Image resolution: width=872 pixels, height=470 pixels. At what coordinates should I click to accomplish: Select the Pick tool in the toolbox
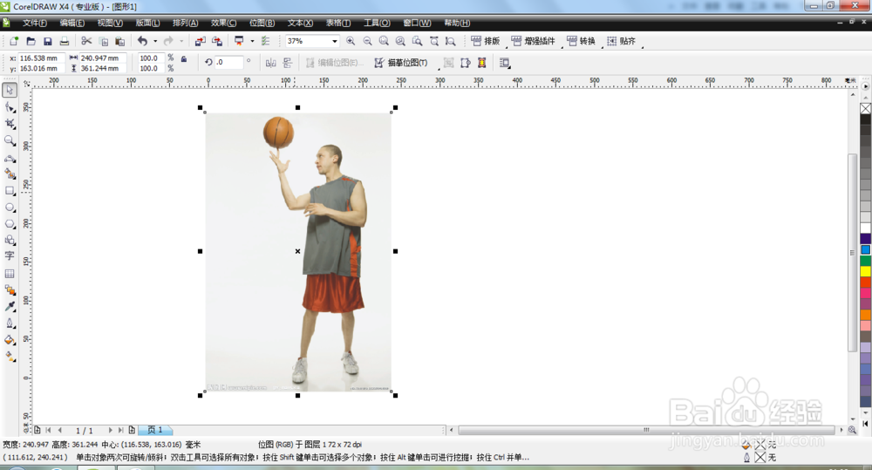click(10, 90)
